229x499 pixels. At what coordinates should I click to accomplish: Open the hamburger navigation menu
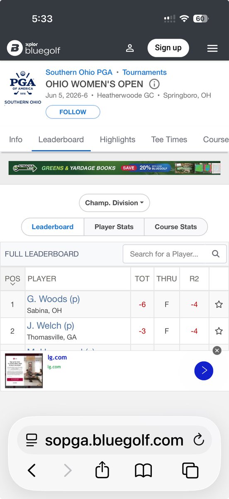(212, 49)
